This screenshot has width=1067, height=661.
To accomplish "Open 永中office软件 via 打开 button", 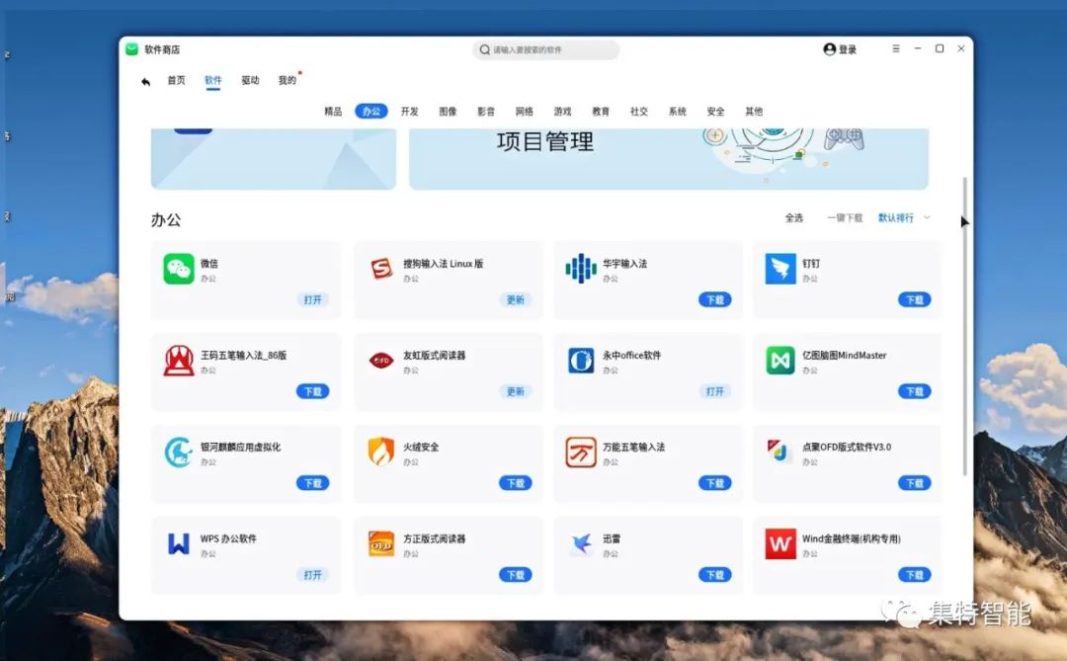I will pyautogui.click(x=714, y=391).
